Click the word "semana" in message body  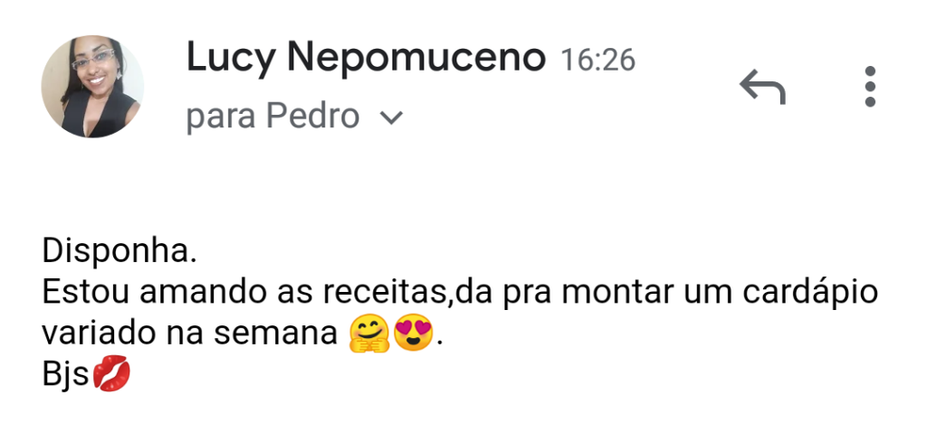[275, 335]
